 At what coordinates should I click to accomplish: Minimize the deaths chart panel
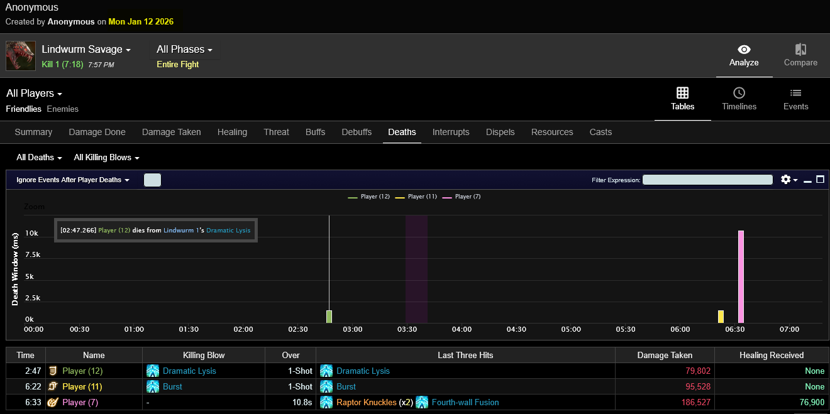pyautogui.click(x=807, y=180)
